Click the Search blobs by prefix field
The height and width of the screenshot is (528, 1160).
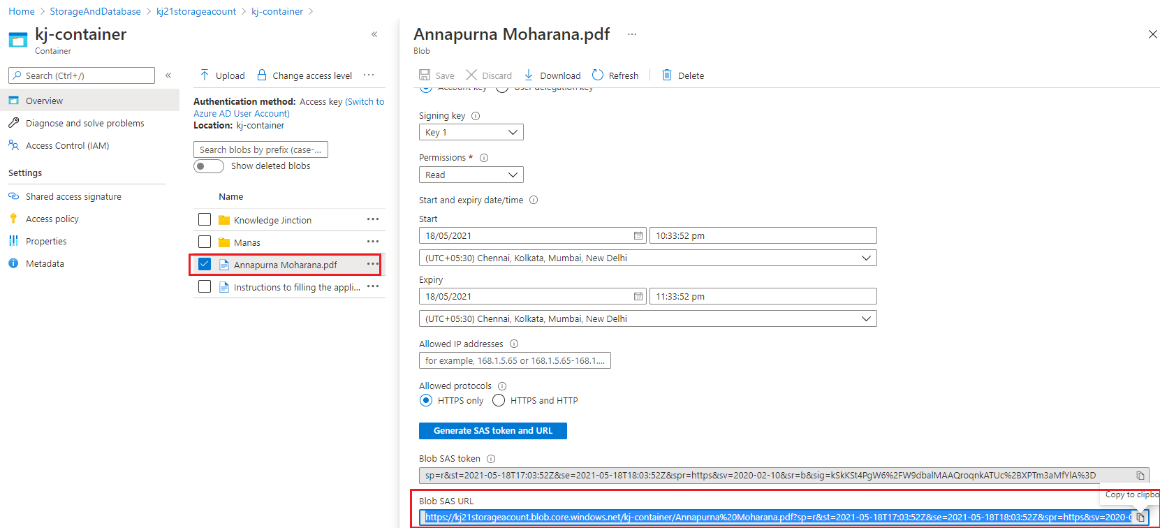click(x=260, y=149)
